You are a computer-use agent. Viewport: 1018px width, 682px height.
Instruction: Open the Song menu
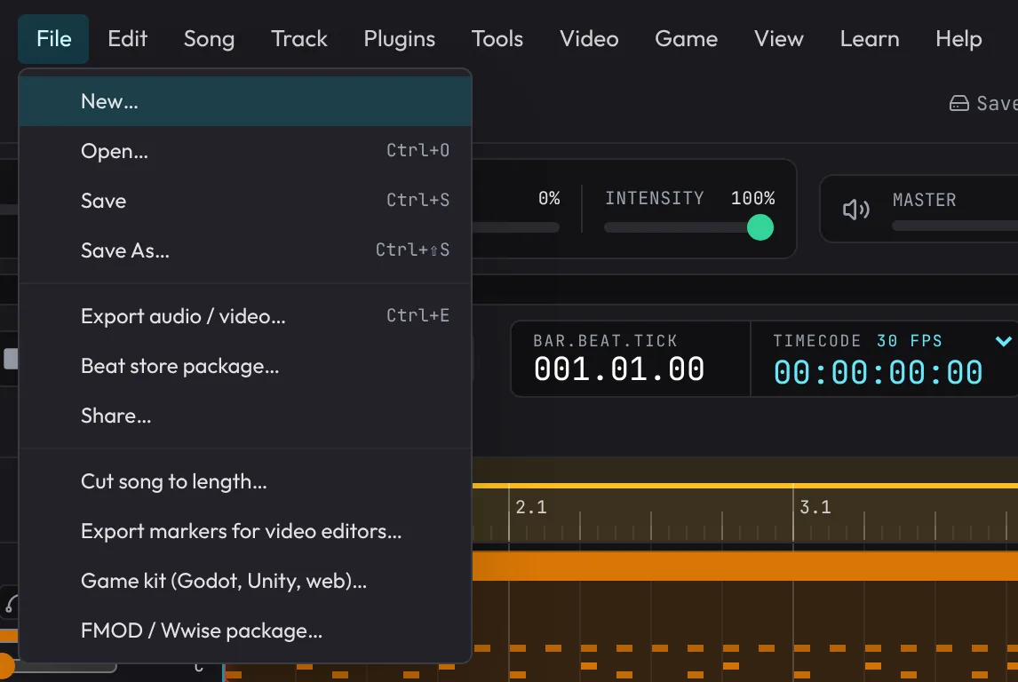coord(209,39)
